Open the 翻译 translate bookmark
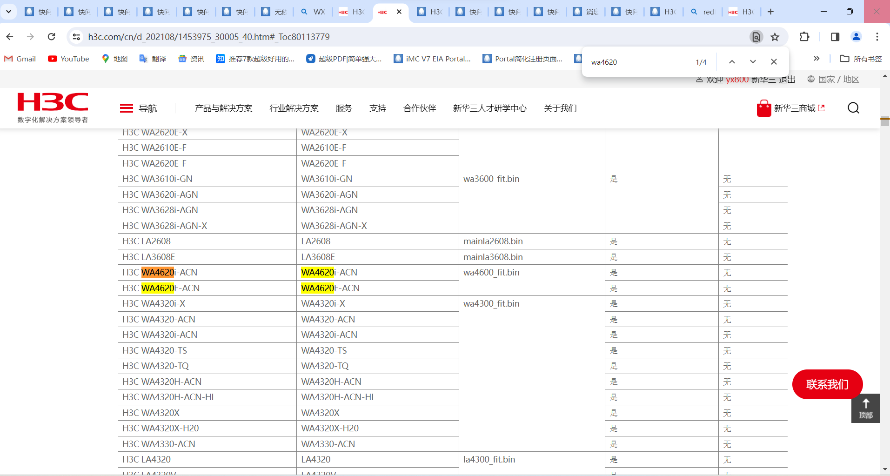This screenshot has height=476, width=890. (x=153, y=59)
